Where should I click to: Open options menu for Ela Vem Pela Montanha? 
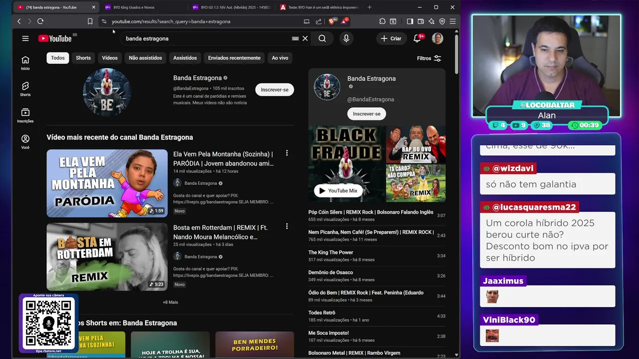click(287, 153)
